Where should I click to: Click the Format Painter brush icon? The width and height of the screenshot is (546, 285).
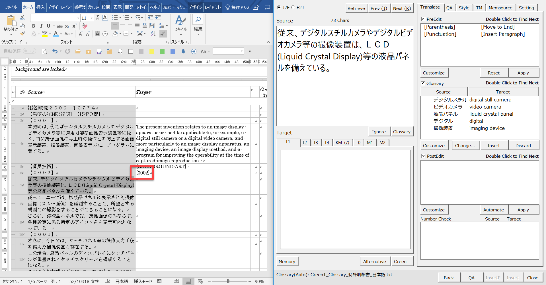point(22,34)
